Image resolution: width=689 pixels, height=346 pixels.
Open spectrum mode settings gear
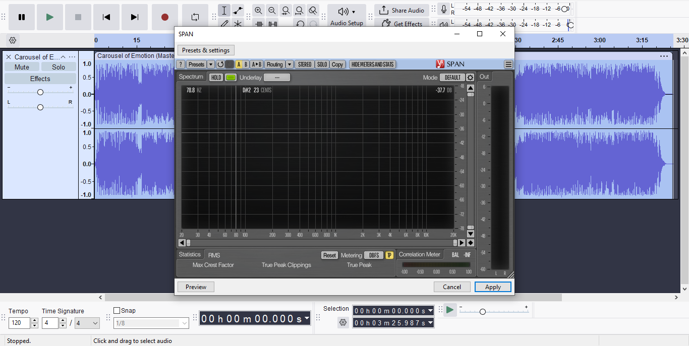coord(471,78)
